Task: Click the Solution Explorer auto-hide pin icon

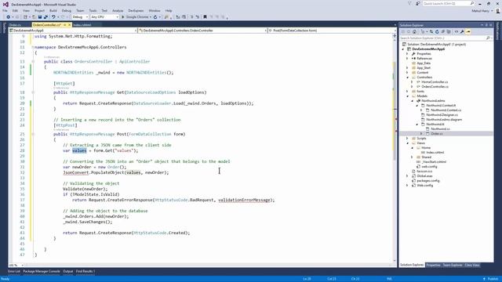Action: [x=486, y=25]
